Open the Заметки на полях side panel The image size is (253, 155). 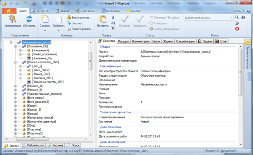point(248,54)
